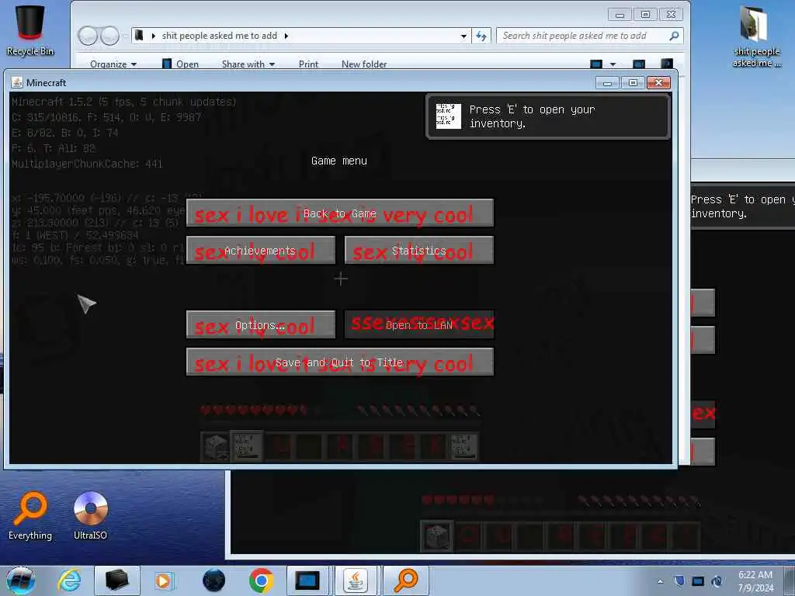Select the folder icon on the desktop's right side

coord(756,36)
